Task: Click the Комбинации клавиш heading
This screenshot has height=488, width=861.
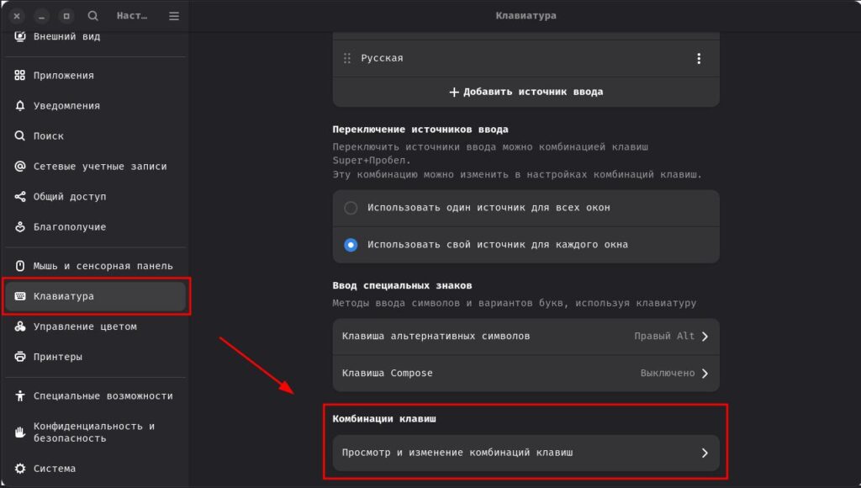Action: click(383, 419)
